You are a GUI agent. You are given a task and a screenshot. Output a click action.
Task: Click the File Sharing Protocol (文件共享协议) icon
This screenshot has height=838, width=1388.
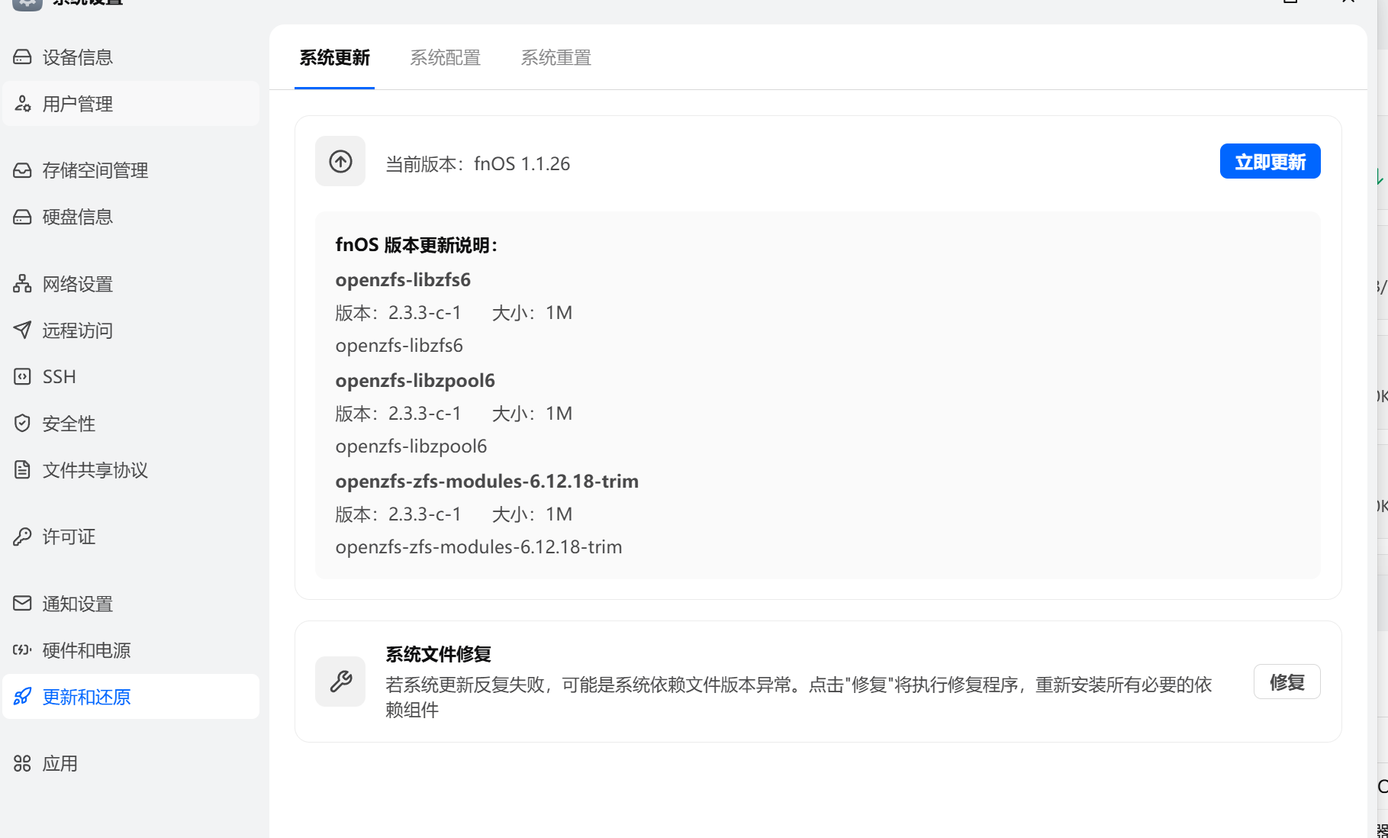[22, 470]
